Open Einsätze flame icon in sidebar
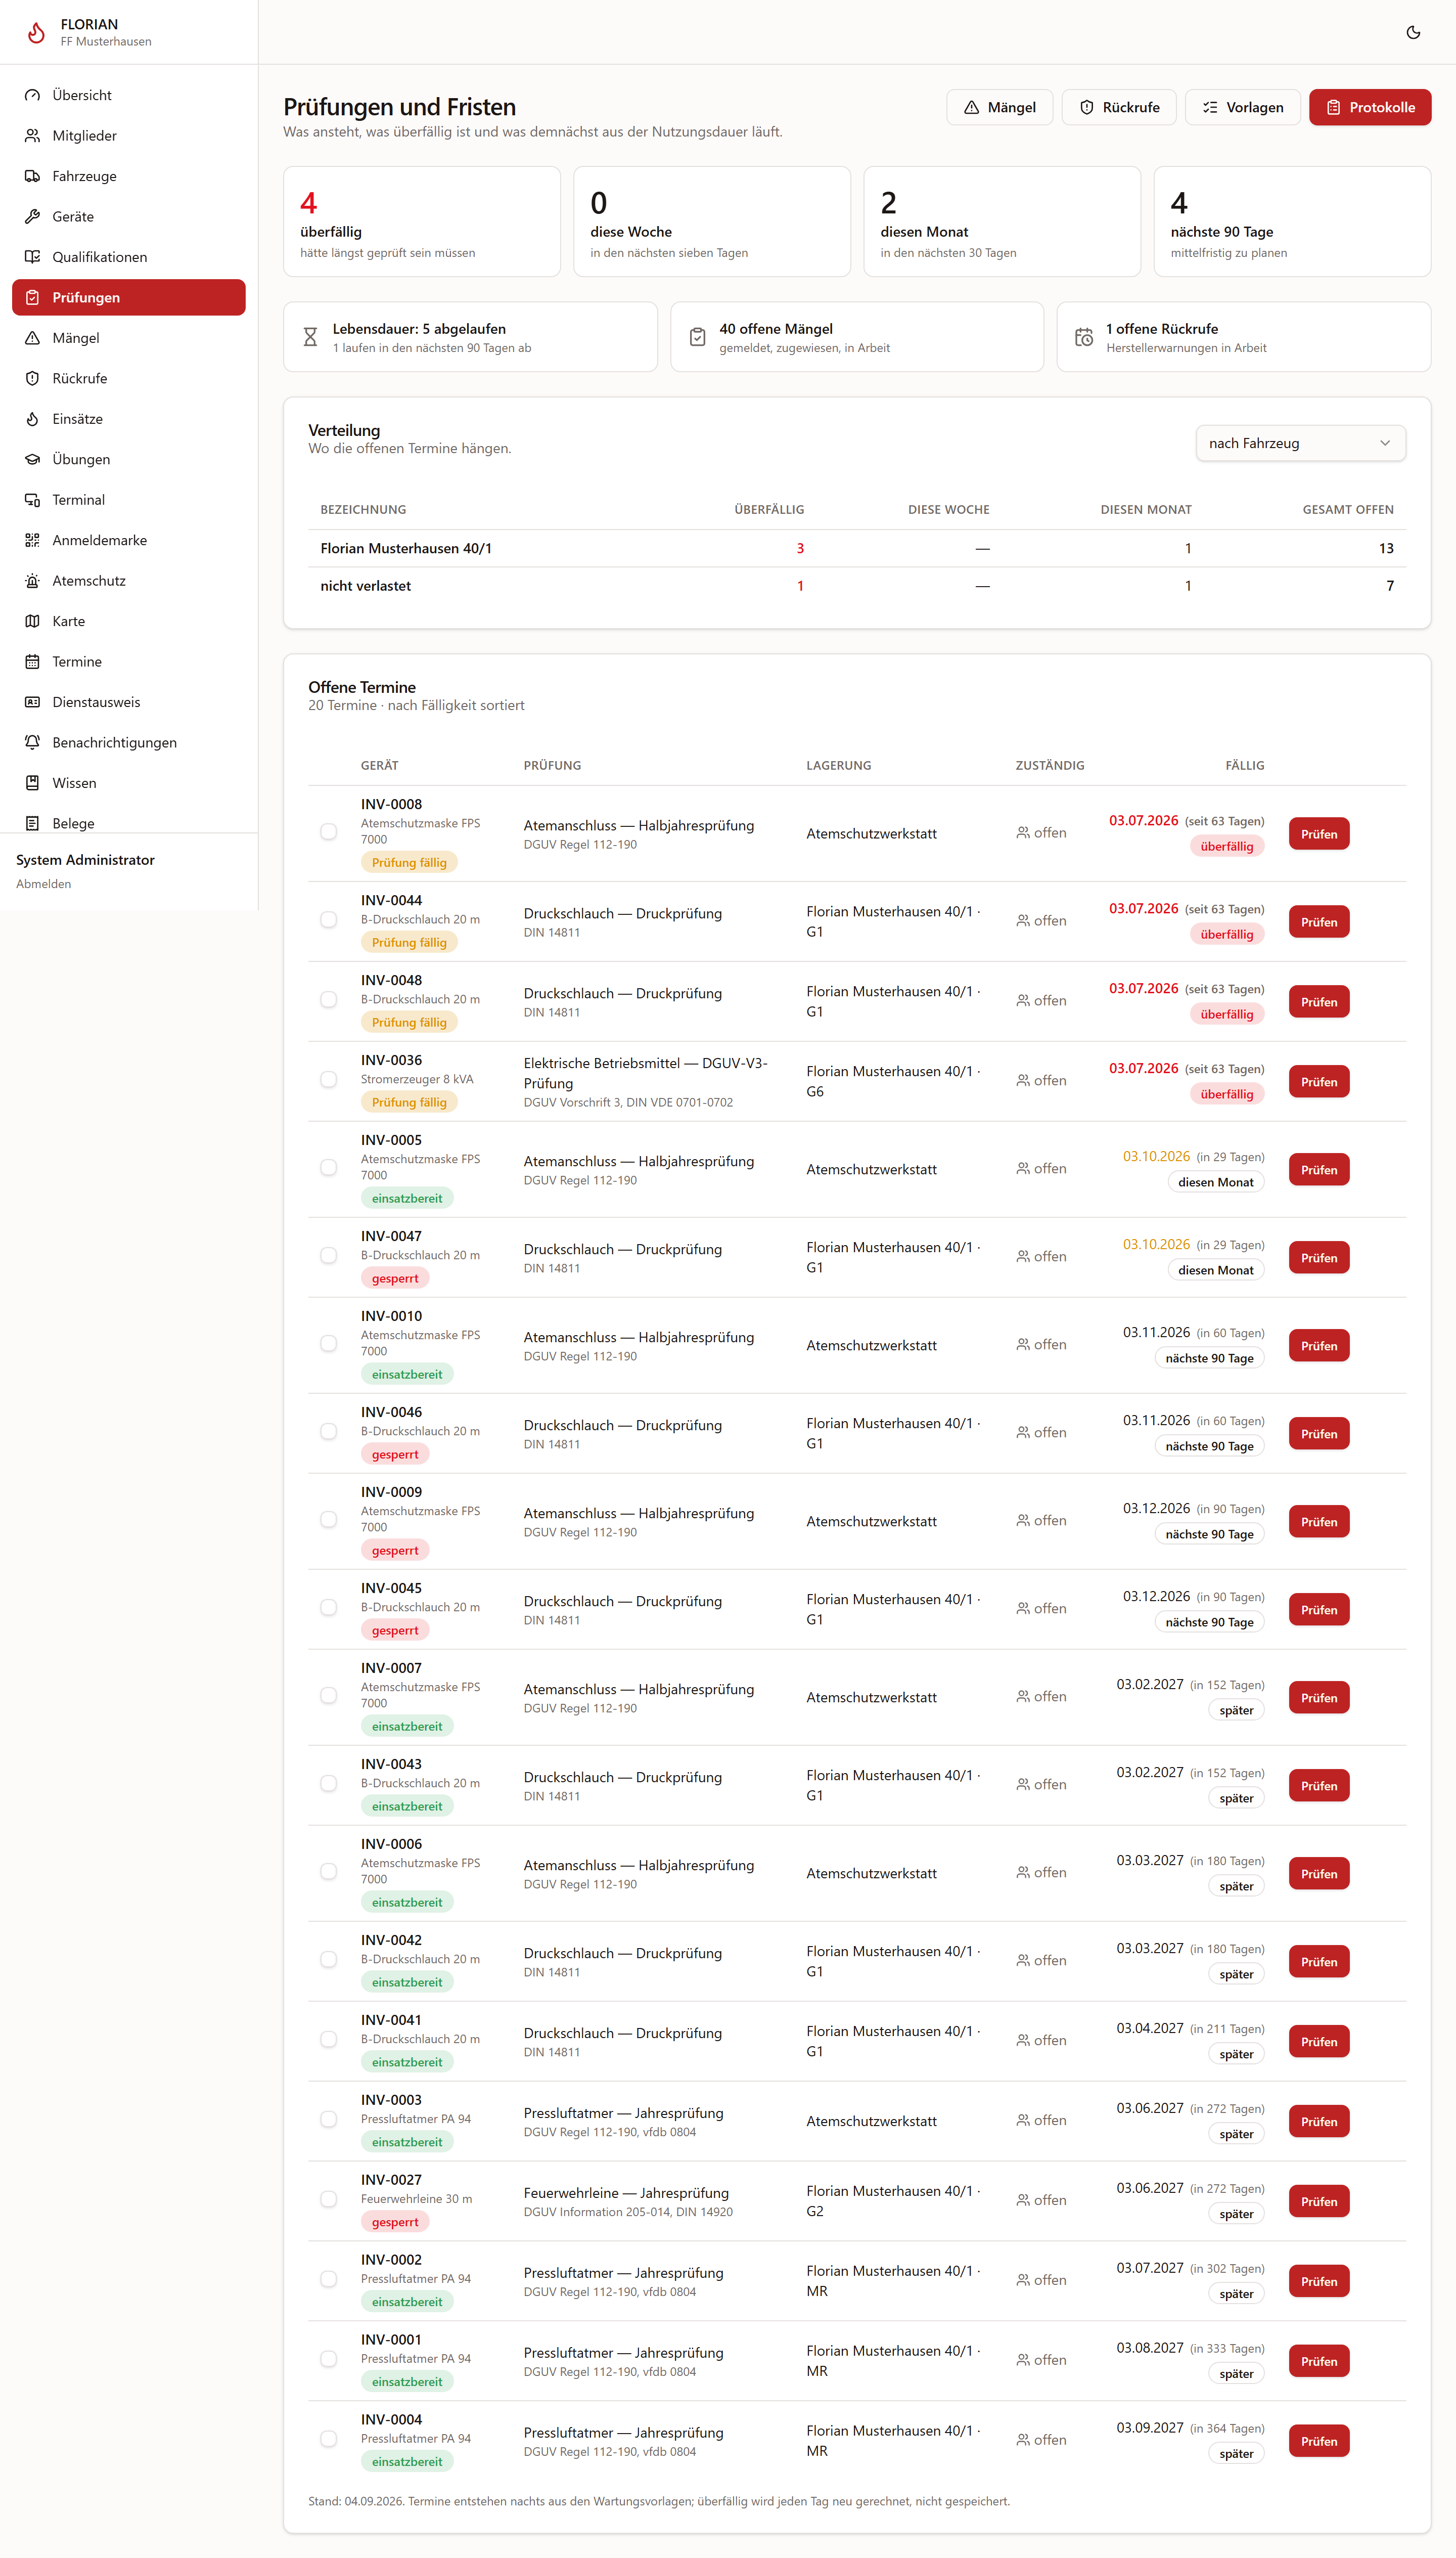 coord(33,419)
